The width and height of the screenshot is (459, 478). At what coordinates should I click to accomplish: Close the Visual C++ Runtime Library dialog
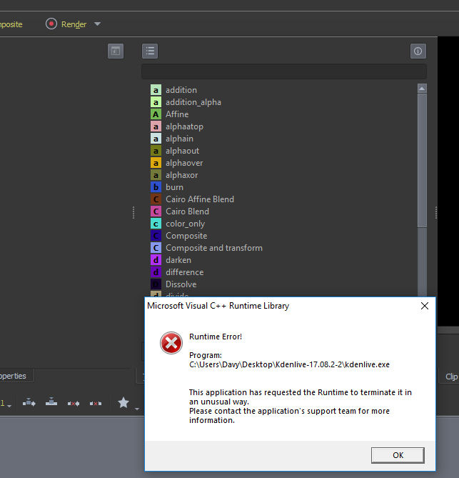click(425, 306)
